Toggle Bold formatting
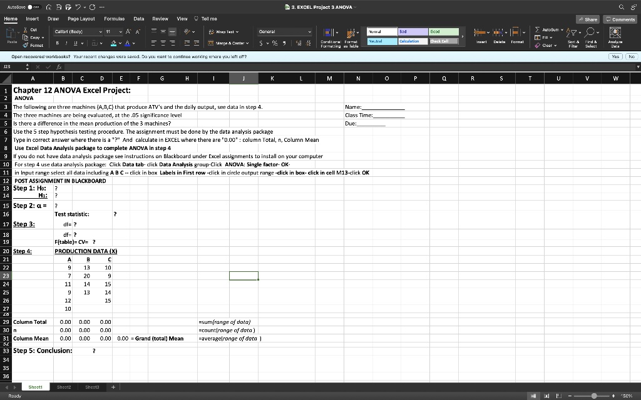641x400 pixels. click(x=57, y=43)
